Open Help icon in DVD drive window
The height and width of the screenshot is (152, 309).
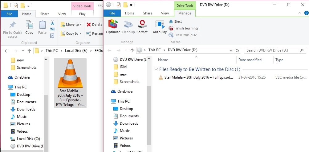307,13
